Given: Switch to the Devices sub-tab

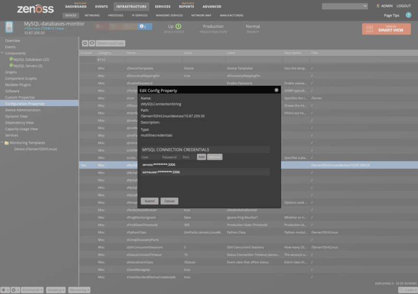Looking at the screenshot, I should 71,16.
